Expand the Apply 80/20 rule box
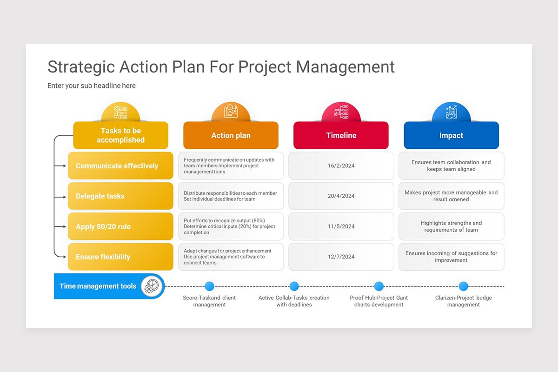 coord(120,226)
